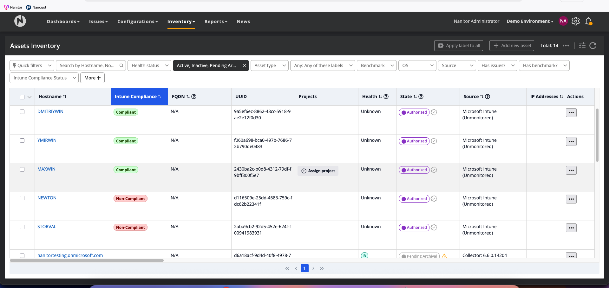Click the settings gear icon
The height and width of the screenshot is (288, 609).
coord(575,21)
